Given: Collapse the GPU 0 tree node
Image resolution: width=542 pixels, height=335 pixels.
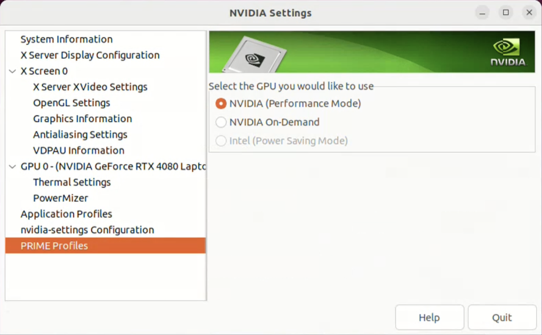Looking at the screenshot, I should click(x=12, y=167).
